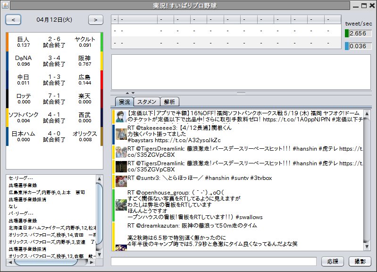
Task: Go to next day with the > button
Action: pos(96,20)
